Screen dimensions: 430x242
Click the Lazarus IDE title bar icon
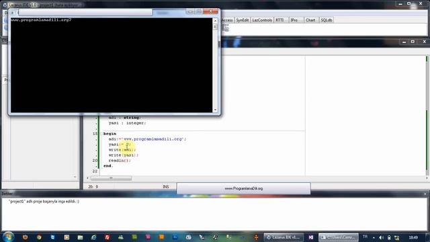click(5, 5)
